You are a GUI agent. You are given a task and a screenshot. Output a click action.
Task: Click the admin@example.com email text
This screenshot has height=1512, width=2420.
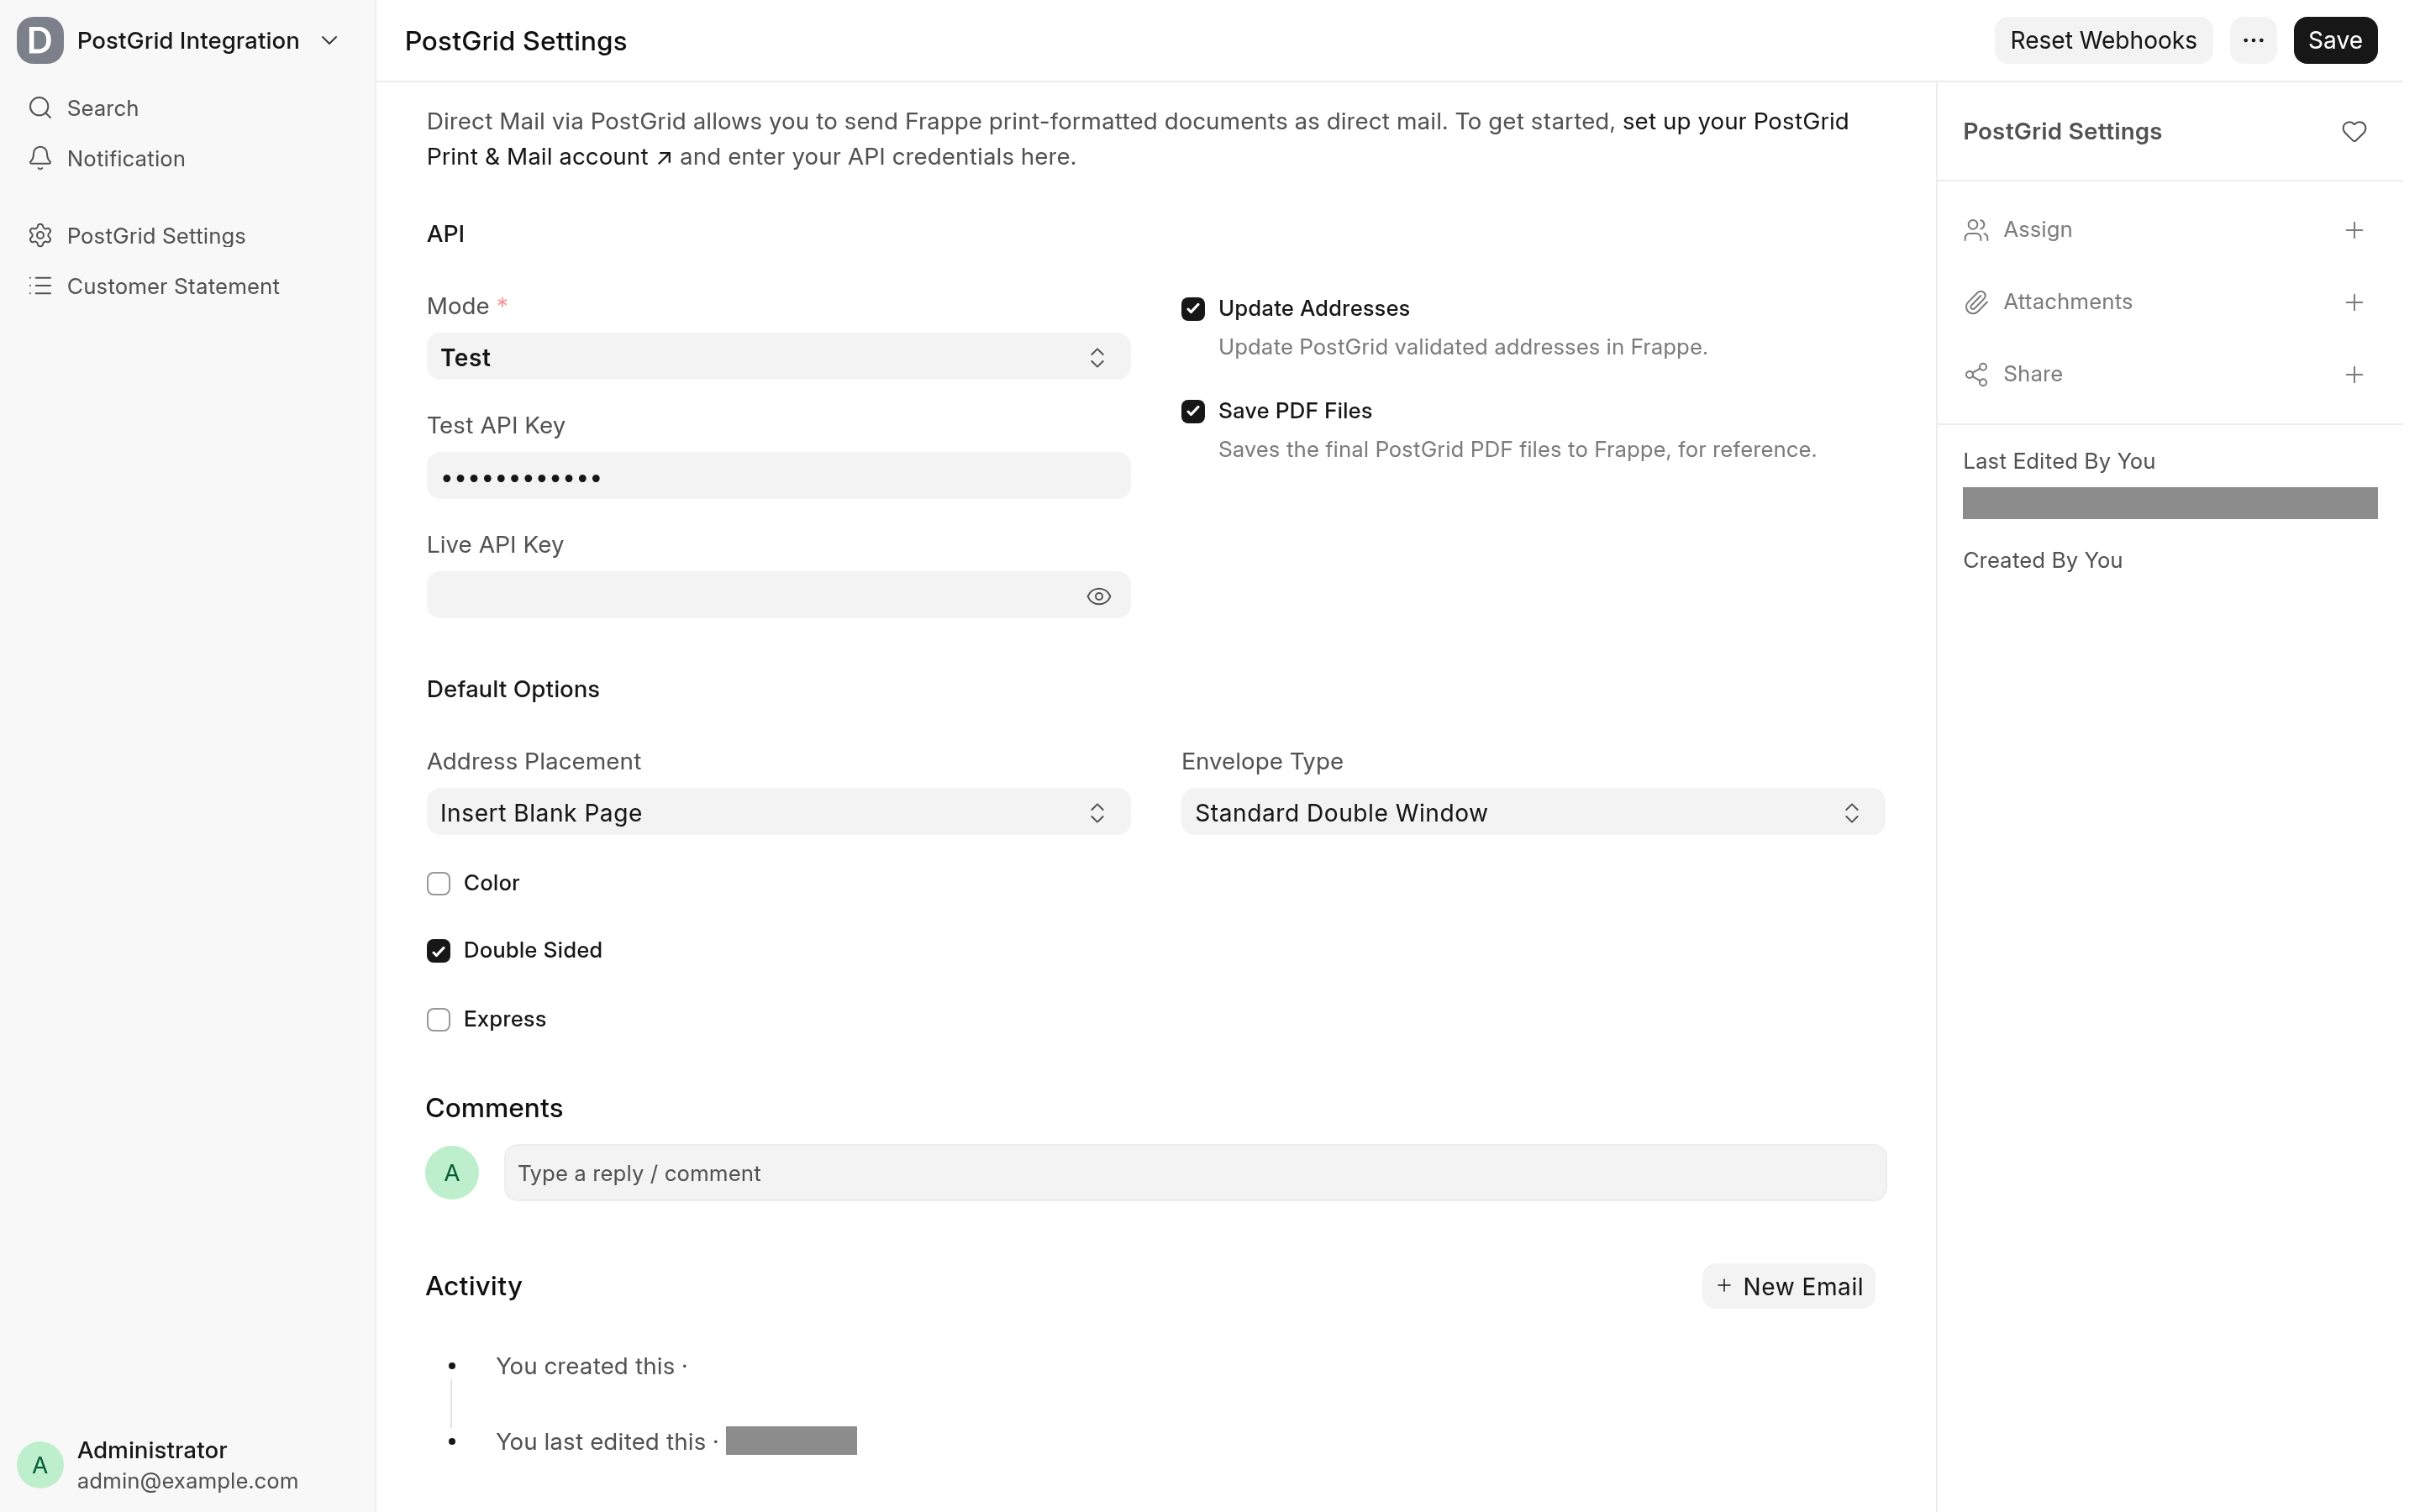pos(187,1481)
